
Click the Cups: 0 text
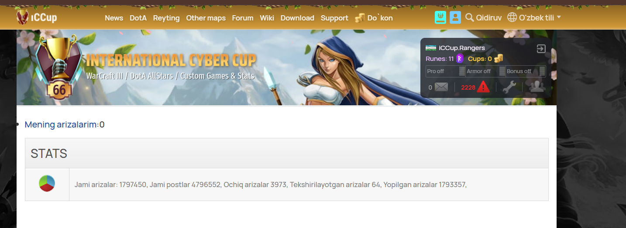point(480,59)
